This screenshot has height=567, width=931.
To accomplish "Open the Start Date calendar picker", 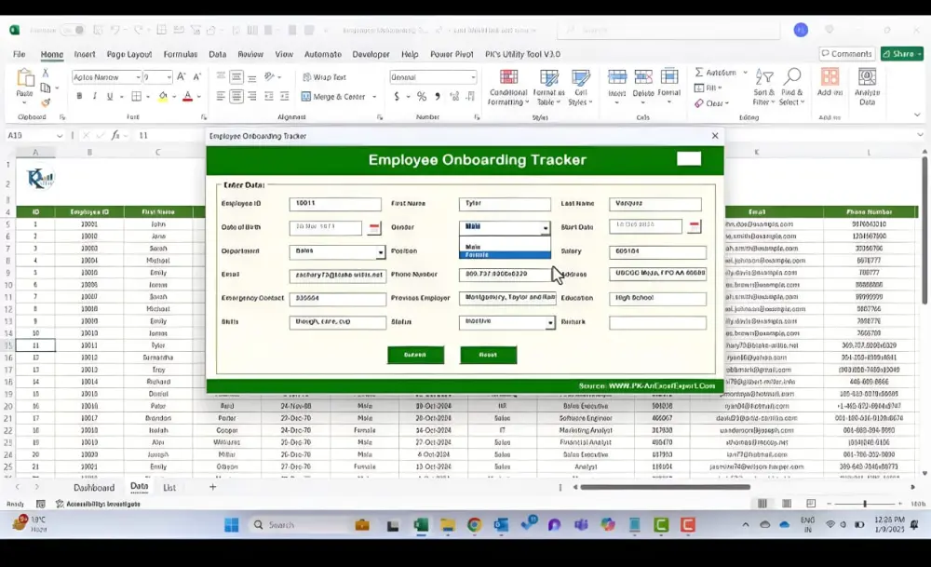I will (694, 225).
